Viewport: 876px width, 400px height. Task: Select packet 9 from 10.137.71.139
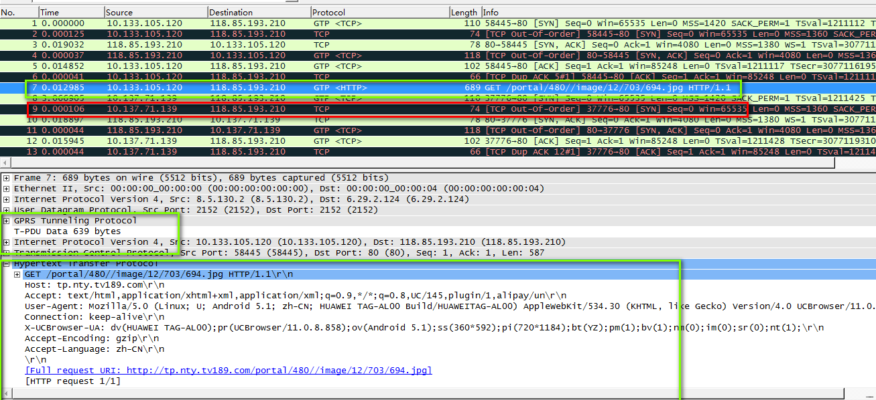438,109
